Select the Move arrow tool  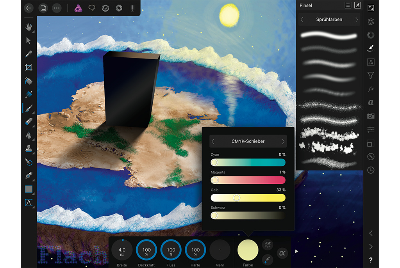[29, 41]
